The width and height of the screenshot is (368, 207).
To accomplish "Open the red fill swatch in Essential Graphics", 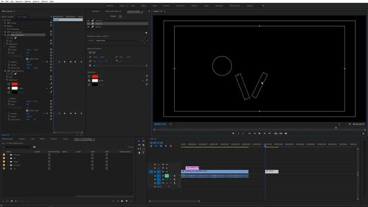I will pyautogui.click(x=95, y=76).
